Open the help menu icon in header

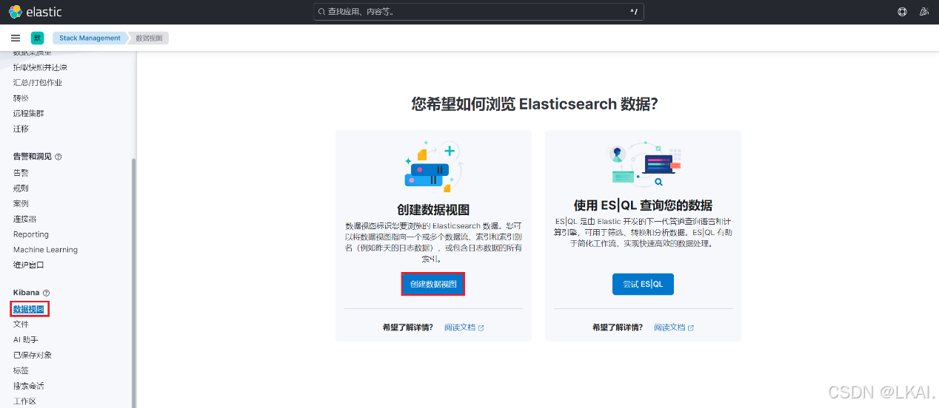pos(902,12)
